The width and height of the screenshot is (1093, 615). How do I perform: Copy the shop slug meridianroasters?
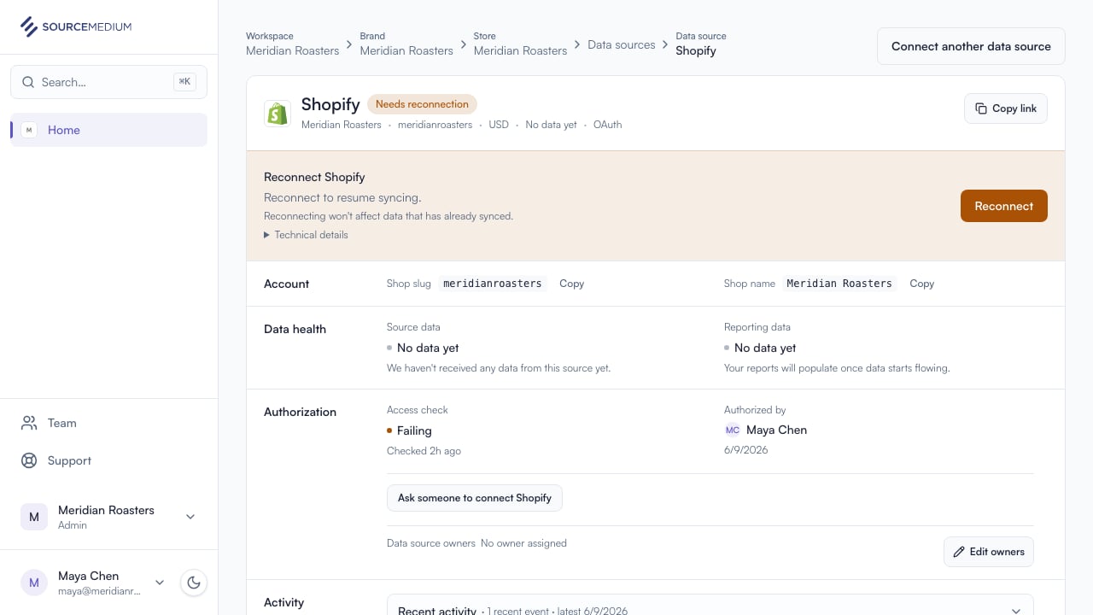coord(571,284)
